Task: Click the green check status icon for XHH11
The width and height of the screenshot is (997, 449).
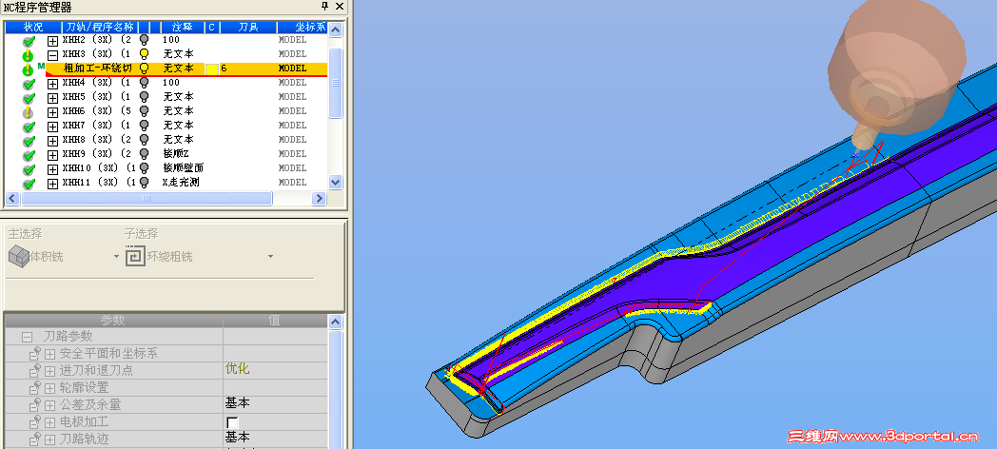Action: coord(29,184)
